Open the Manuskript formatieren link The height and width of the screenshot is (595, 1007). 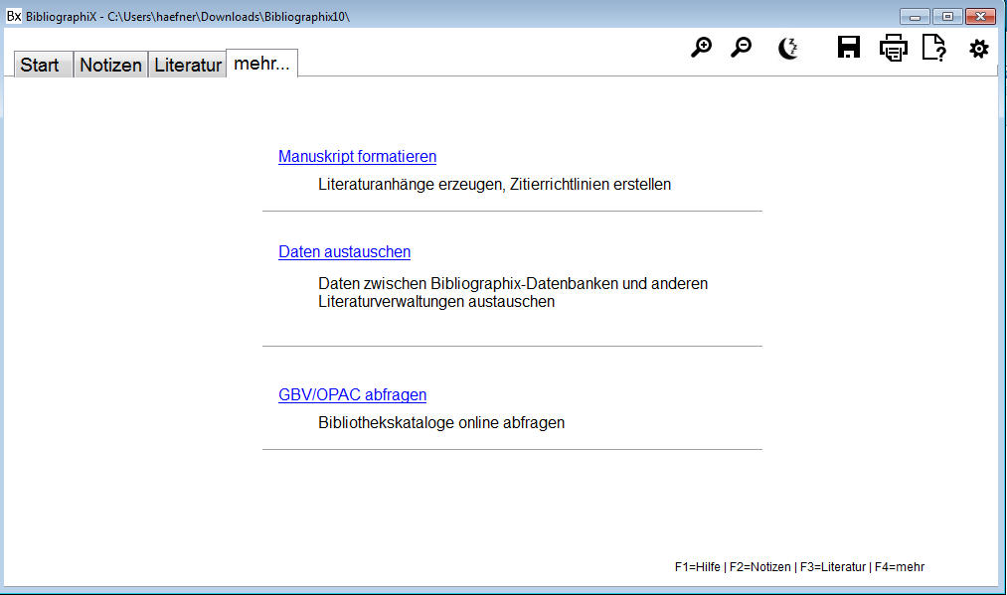point(357,157)
